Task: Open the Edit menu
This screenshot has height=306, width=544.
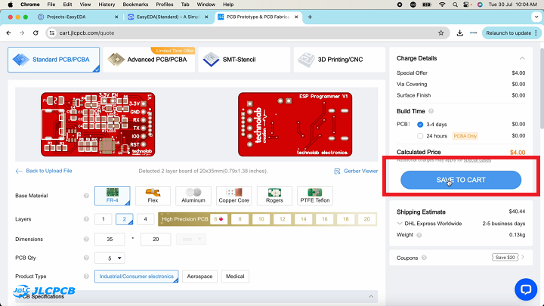Action: tap(68, 5)
